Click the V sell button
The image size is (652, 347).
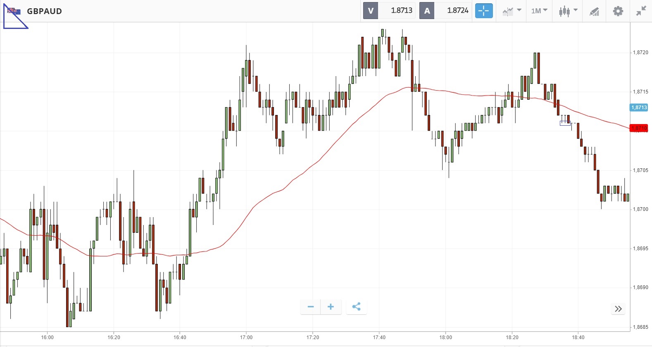tap(371, 11)
